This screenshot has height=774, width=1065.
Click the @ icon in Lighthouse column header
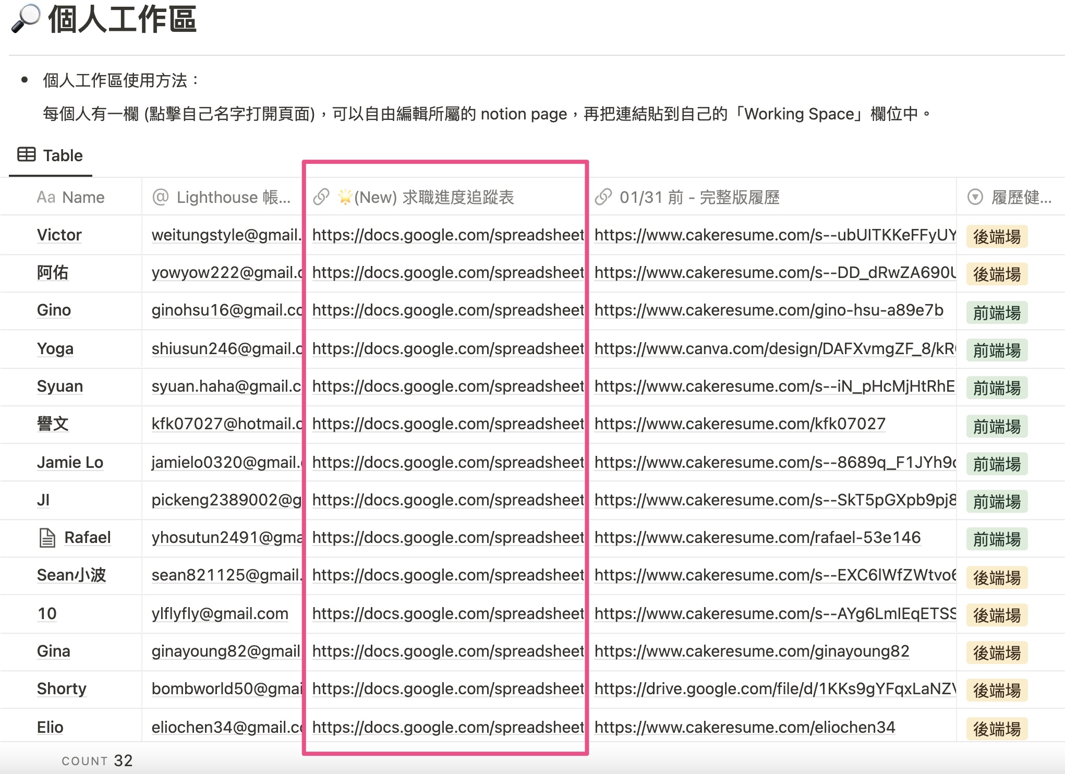click(x=161, y=197)
